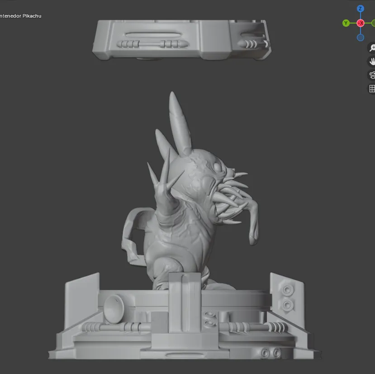Click the hand pan view button
Image resolution: width=375 pixels, height=374 pixels.
[372, 62]
